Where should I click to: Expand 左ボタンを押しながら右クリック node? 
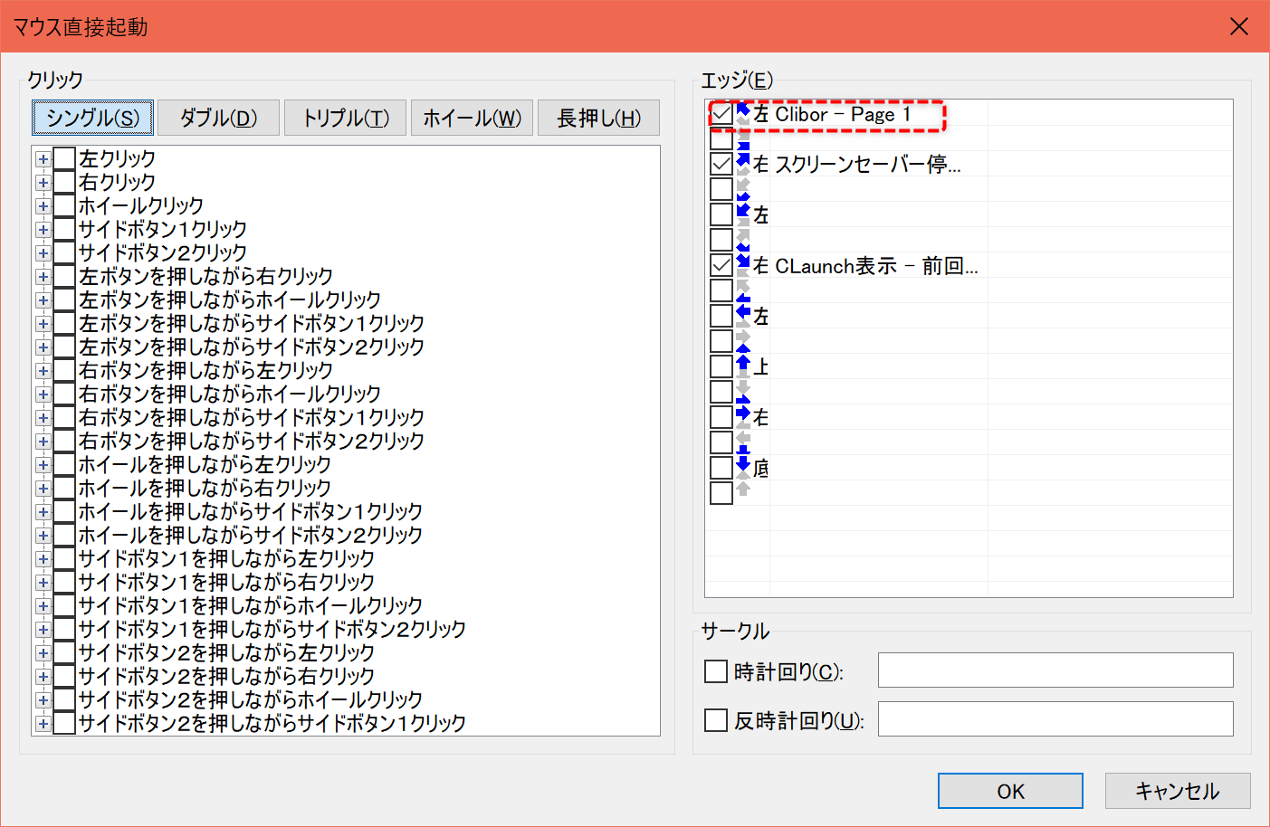click(43, 277)
